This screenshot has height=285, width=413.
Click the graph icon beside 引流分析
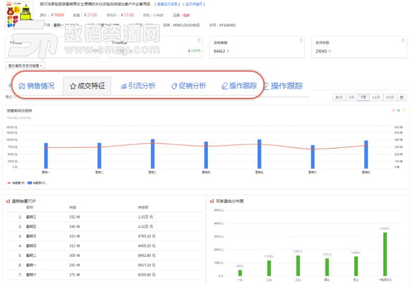pos(124,86)
